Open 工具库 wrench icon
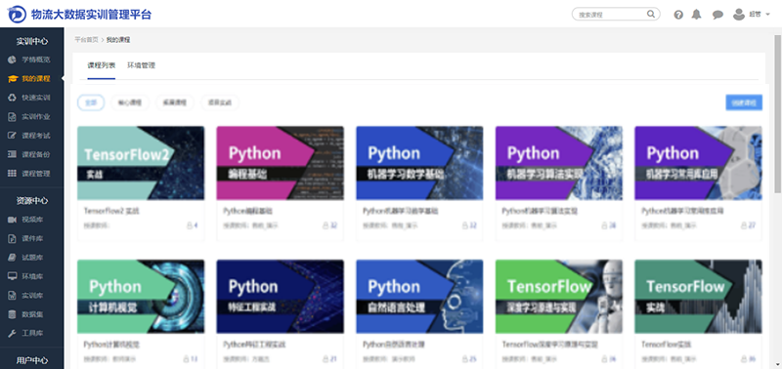The image size is (782, 369). pyautogui.click(x=13, y=333)
